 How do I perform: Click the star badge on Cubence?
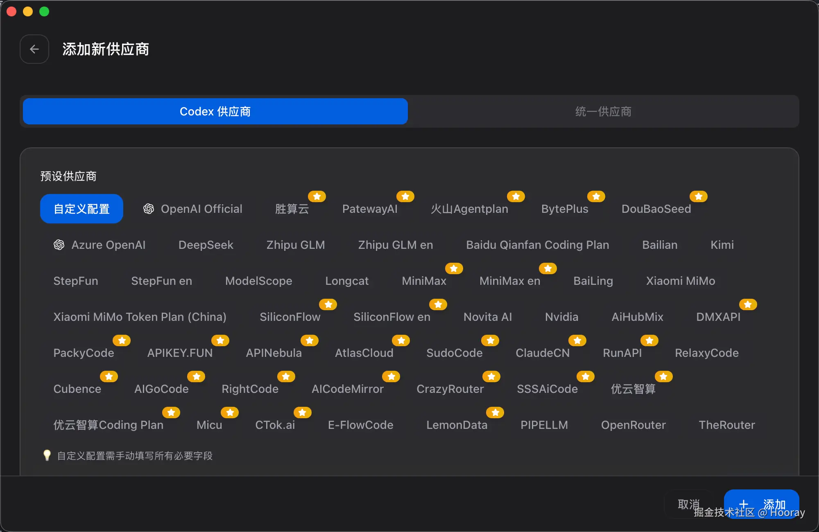[109, 376]
